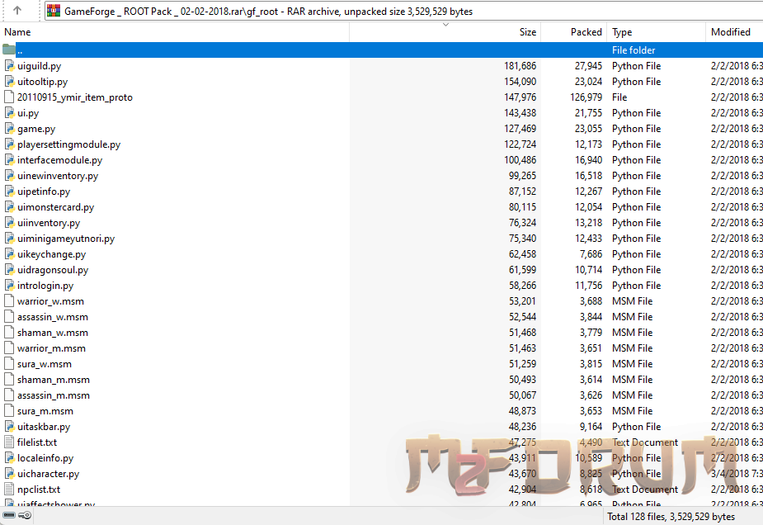Click the WinRAR archive icon in address bar
Viewport: 763px width, 525px height.
point(54,11)
